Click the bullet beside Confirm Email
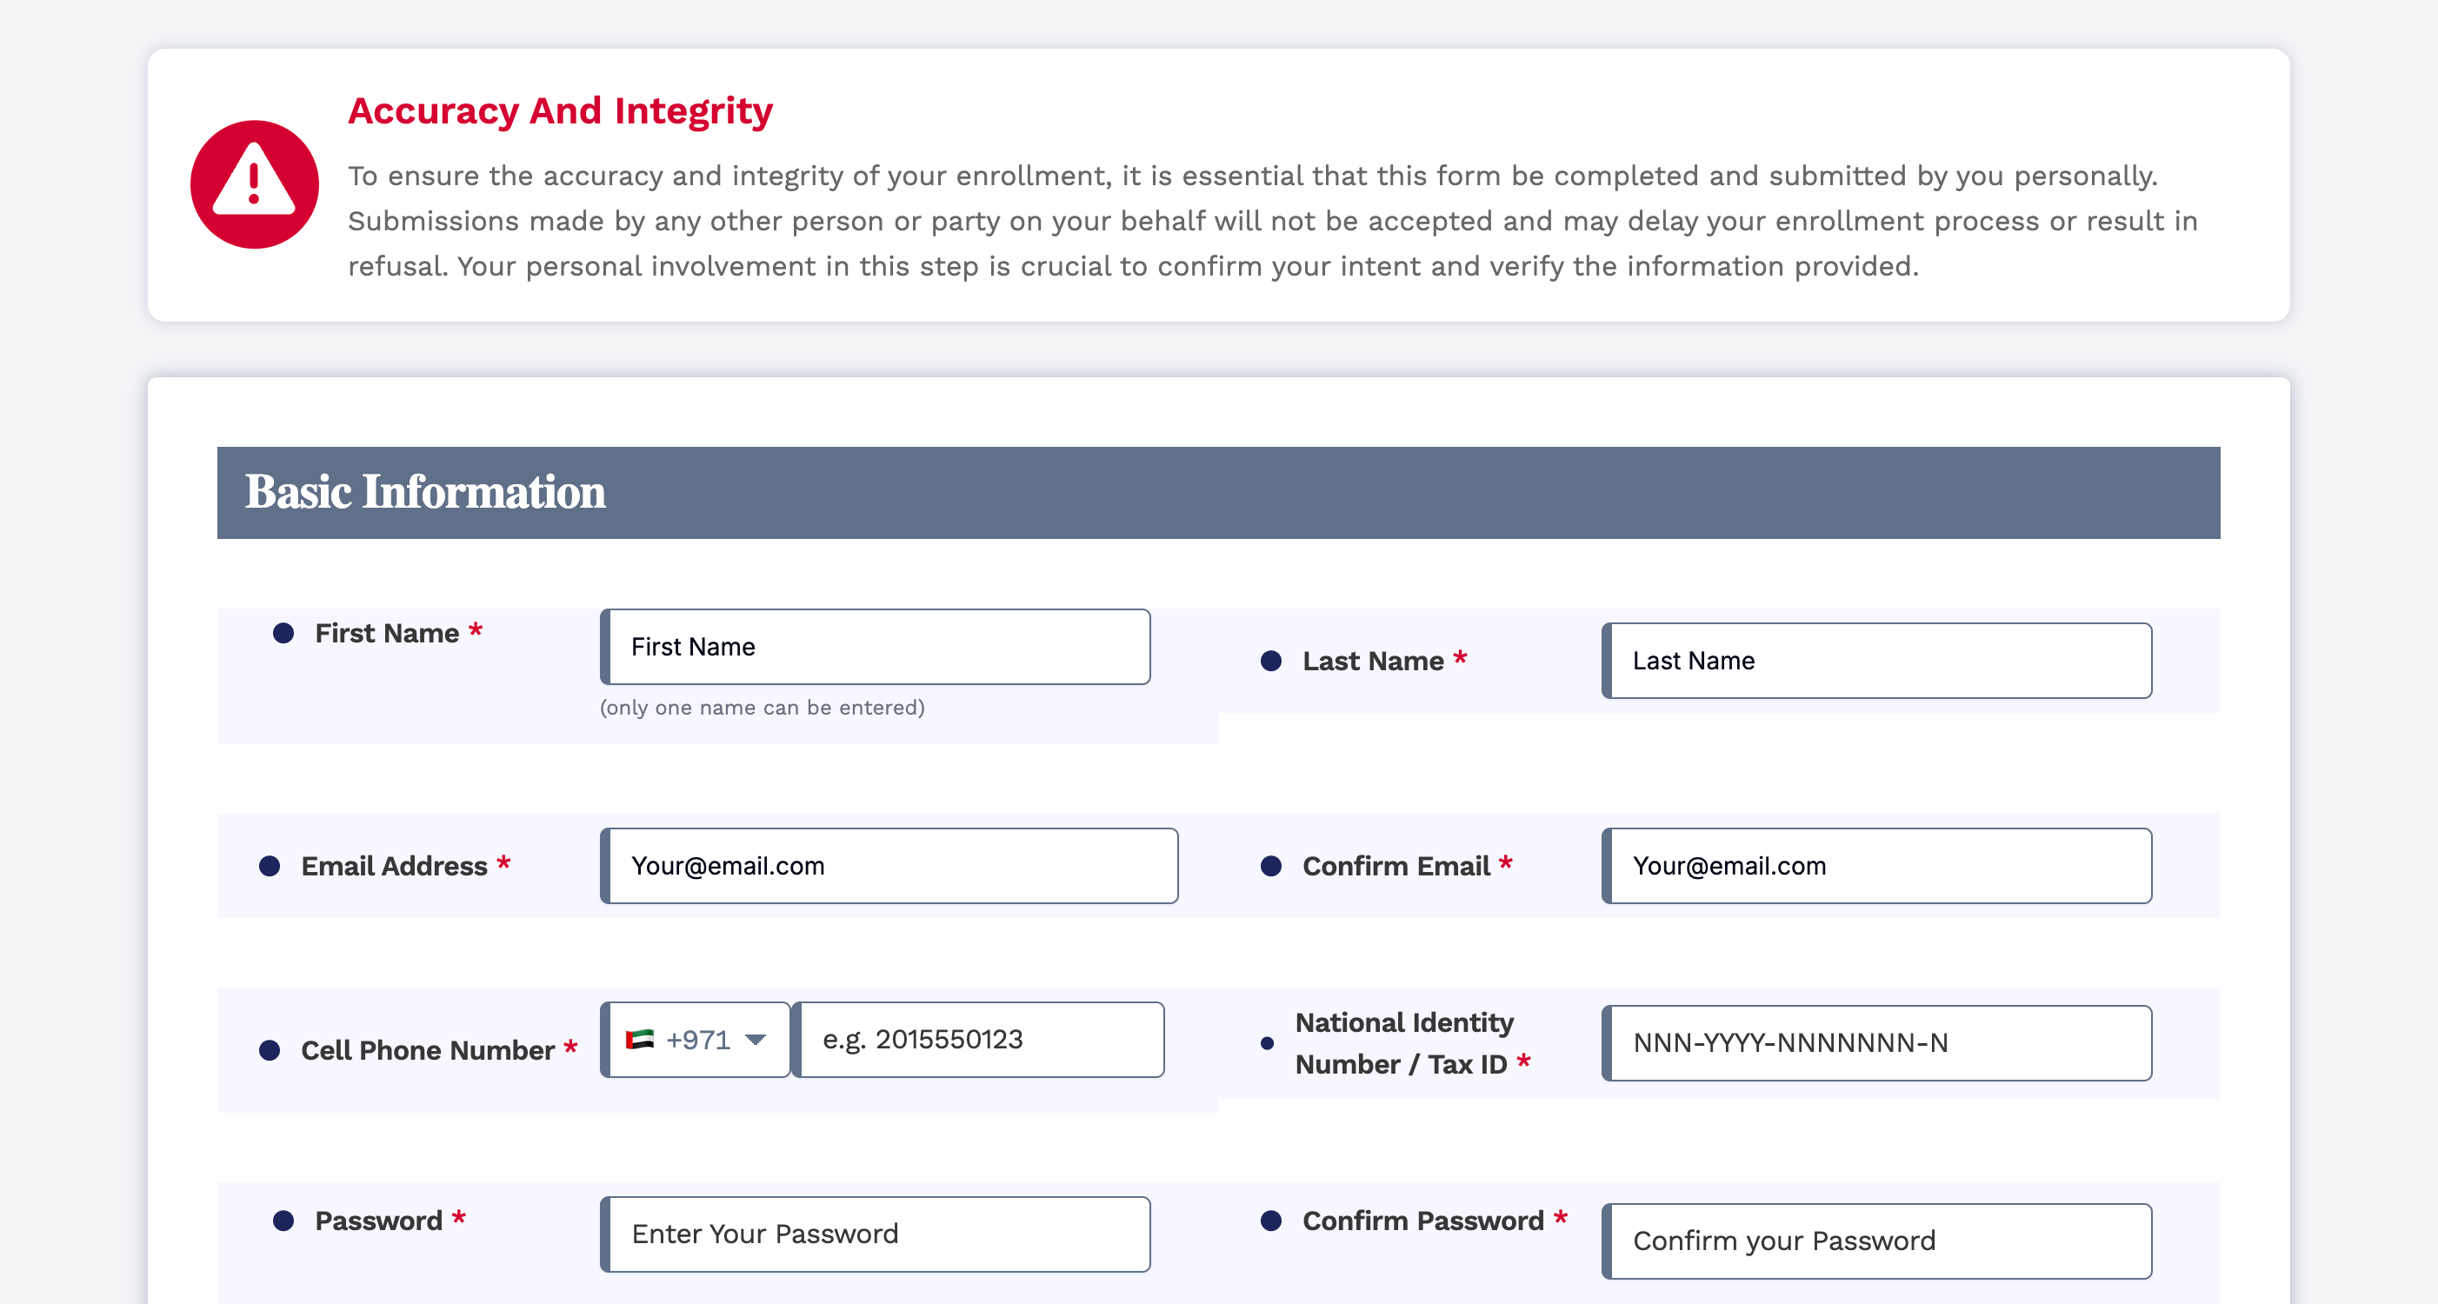2438x1304 pixels. tap(1271, 866)
